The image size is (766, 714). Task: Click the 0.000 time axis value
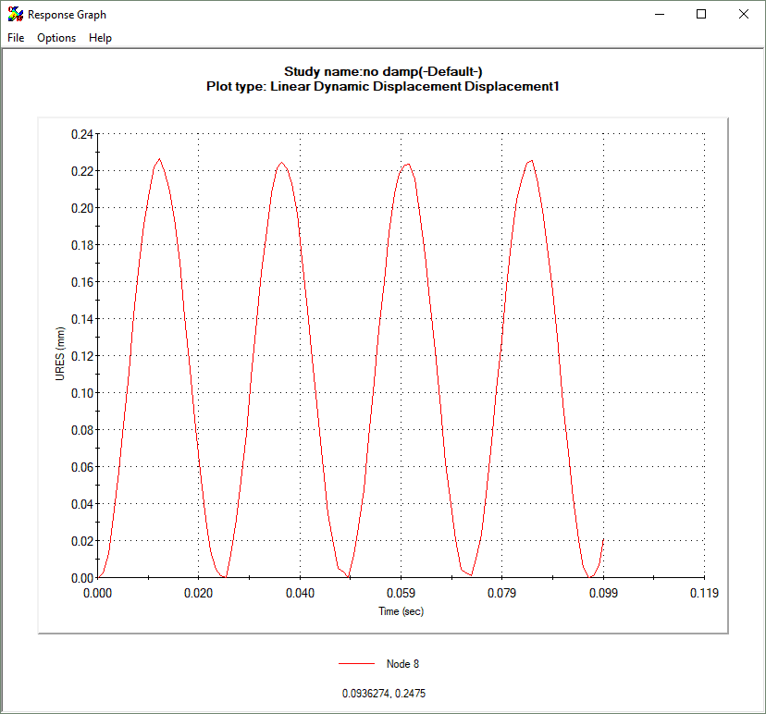pyautogui.click(x=98, y=594)
